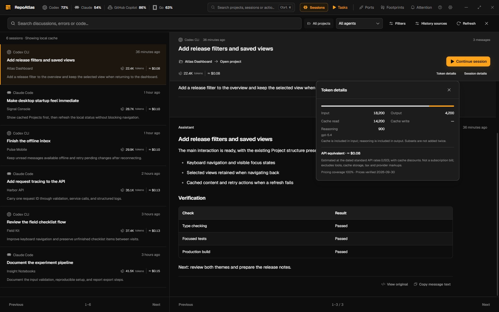Expand the All agents dropdown
Viewport: 499px width, 312px height.
click(x=359, y=23)
